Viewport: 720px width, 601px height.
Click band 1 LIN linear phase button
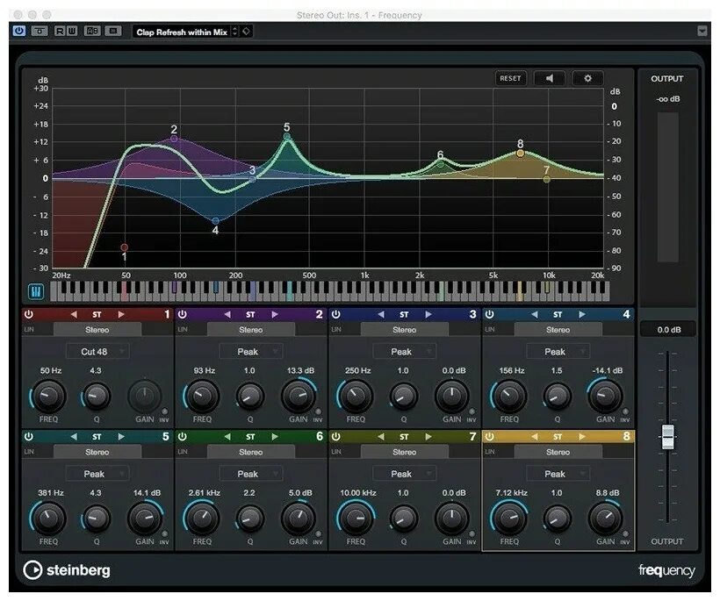point(29,329)
